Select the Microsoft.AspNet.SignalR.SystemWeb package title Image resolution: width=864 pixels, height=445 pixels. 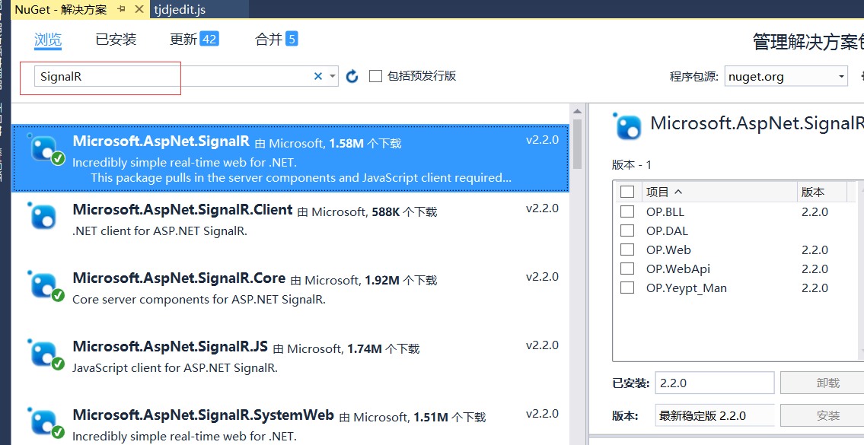(203, 415)
